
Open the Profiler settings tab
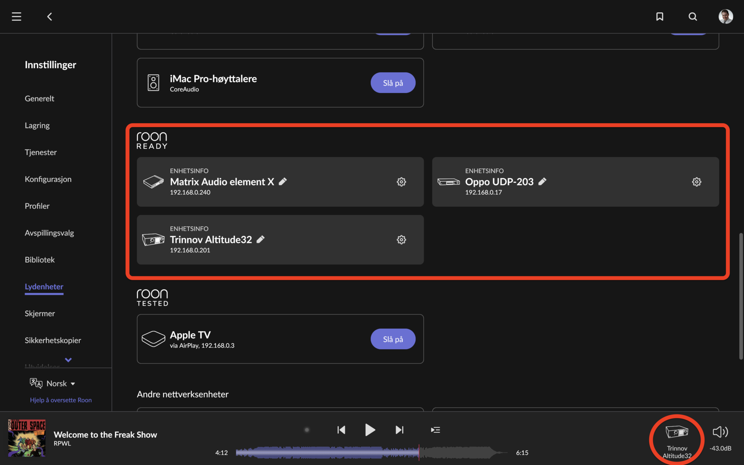[x=37, y=206]
